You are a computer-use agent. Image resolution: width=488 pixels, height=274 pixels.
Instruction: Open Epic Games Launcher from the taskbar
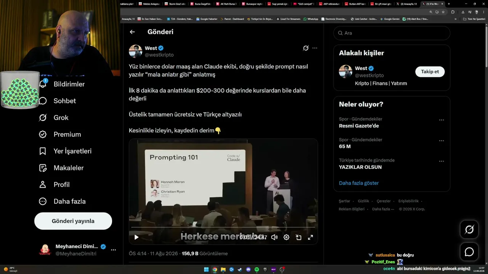265,269
